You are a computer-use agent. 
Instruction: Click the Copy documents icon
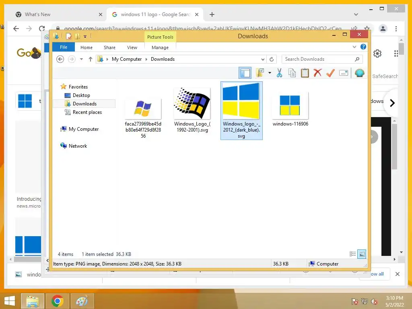[x=292, y=73]
